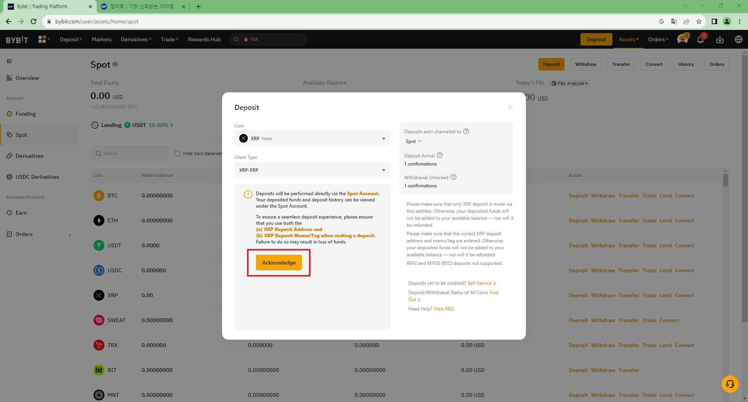
Task: Click the app download icon in header
Action: [720, 39]
